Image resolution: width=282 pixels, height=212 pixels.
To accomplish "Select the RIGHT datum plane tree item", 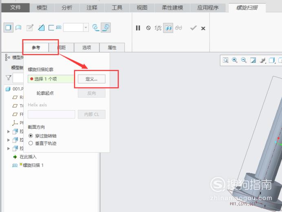I will [18, 97].
